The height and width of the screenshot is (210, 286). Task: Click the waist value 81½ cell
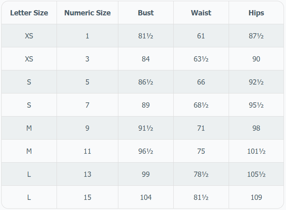201,197
